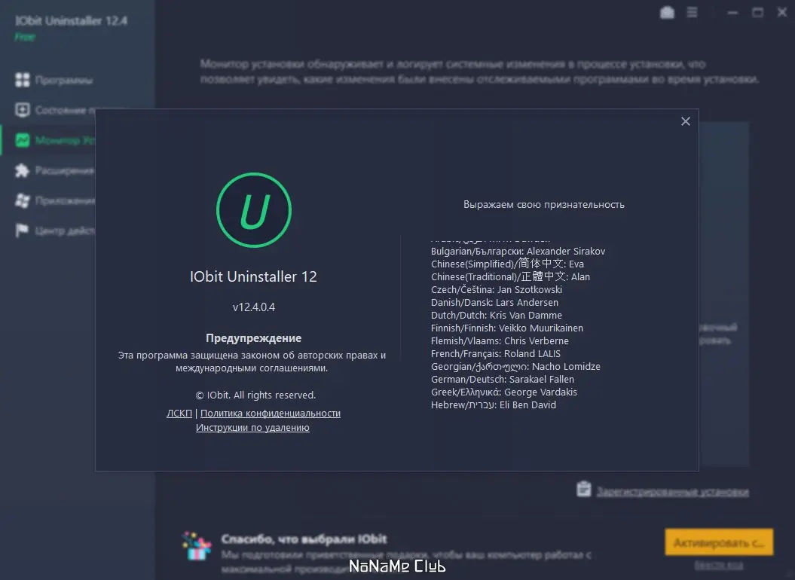This screenshot has height=580, width=795.
Task: Select the Chinese(Traditional): Alan line
Action: tap(511, 277)
